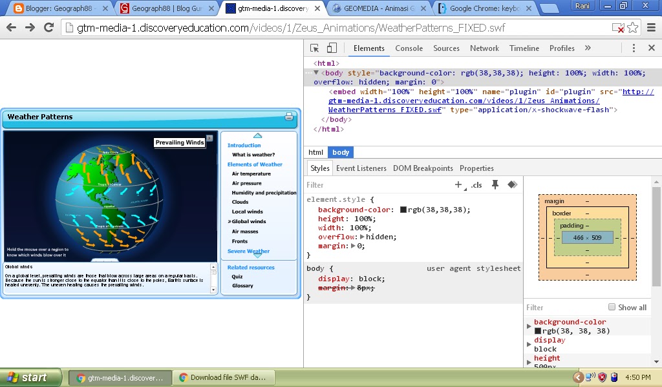Click the Blogger tab favicon

[x=18, y=8]
